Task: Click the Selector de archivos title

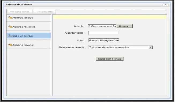Action: tap(19, 5)
